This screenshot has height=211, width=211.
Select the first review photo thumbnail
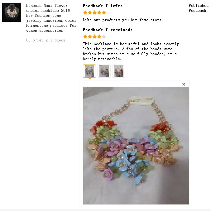point(89,71)
